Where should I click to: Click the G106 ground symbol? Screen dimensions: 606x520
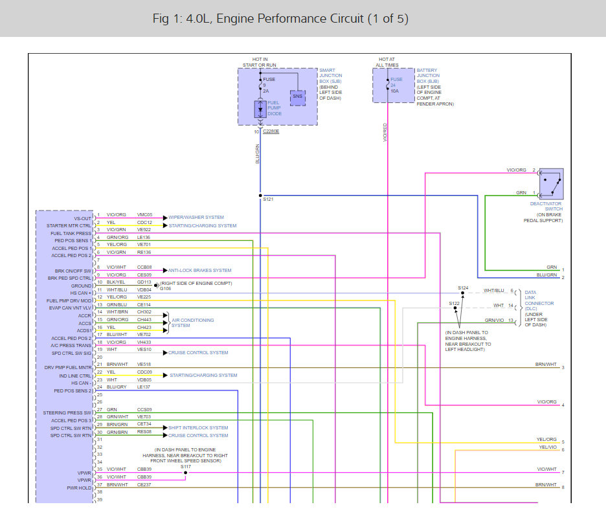click(x=157, y=286)
